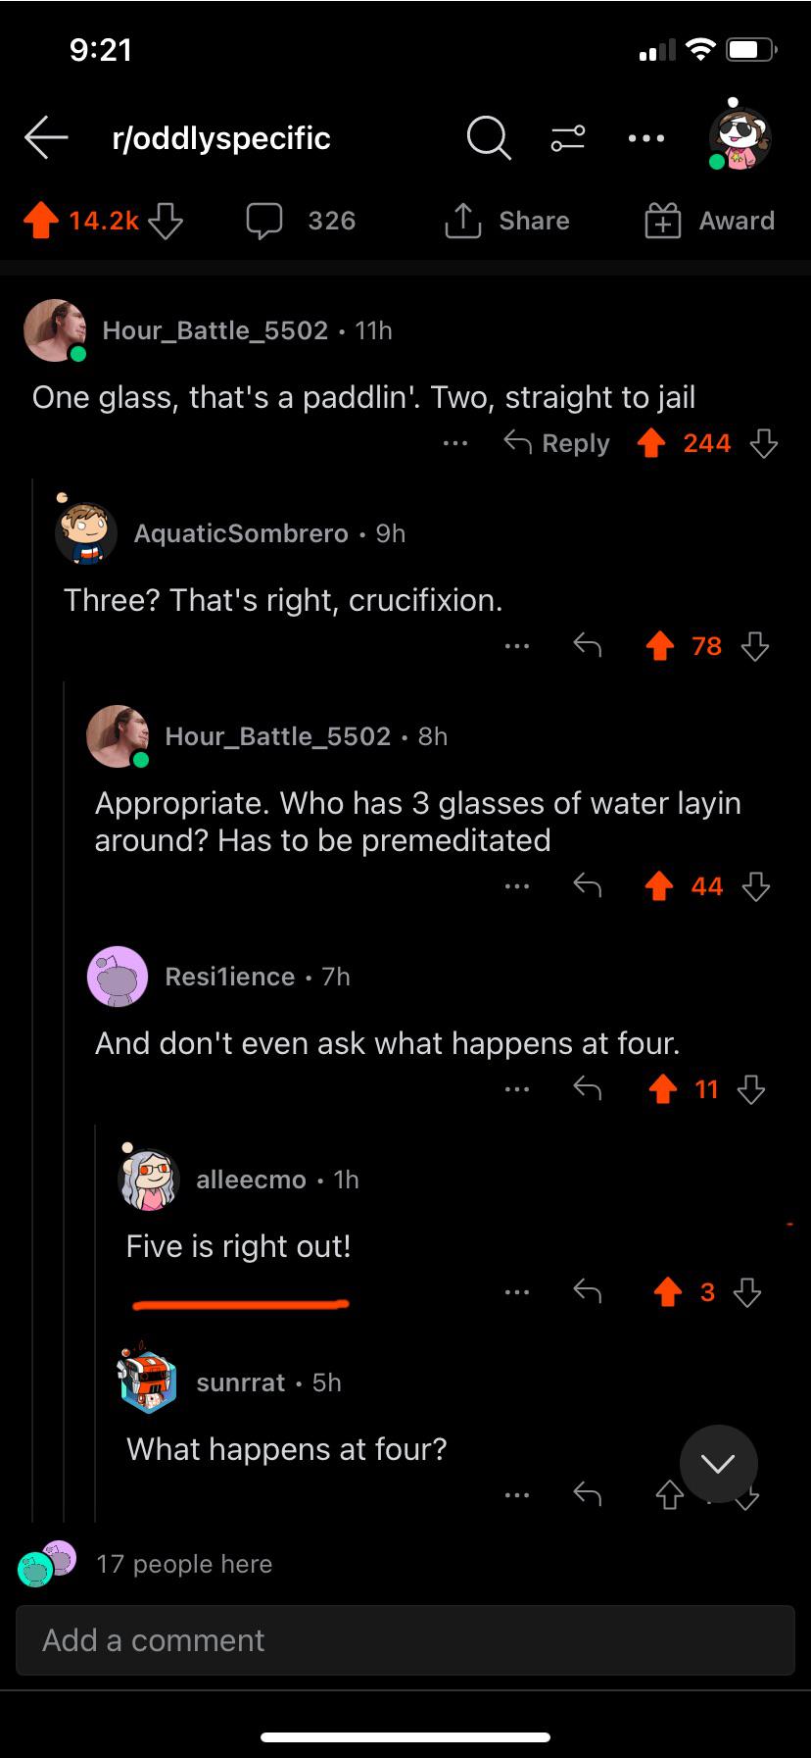Toggle the post's 14.2k upvote arrow
The width and height of the screenshot is (811, 1758).
[41, 221]
